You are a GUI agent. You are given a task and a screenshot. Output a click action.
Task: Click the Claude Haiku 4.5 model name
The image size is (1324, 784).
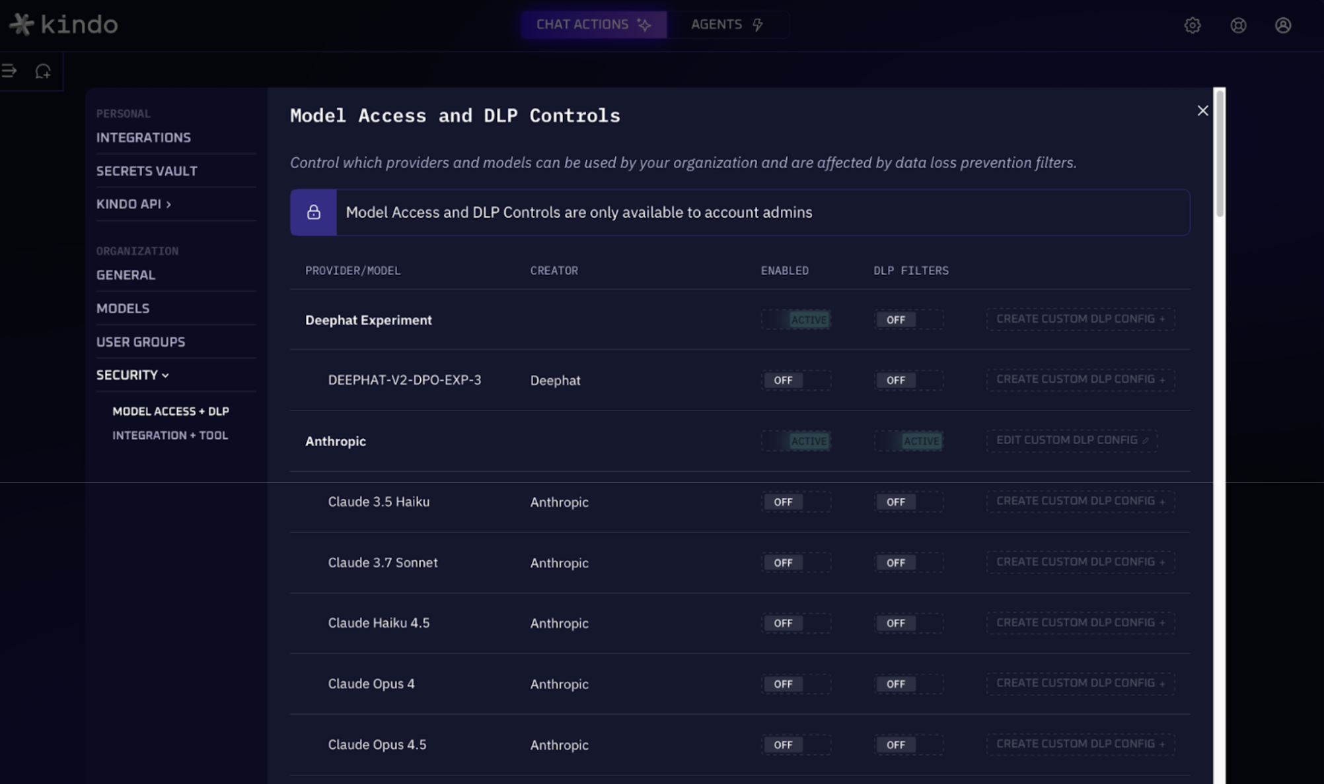coord(379,623)
